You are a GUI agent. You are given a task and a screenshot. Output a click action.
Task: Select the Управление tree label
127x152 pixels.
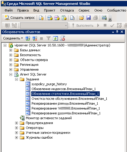[29, 69]
